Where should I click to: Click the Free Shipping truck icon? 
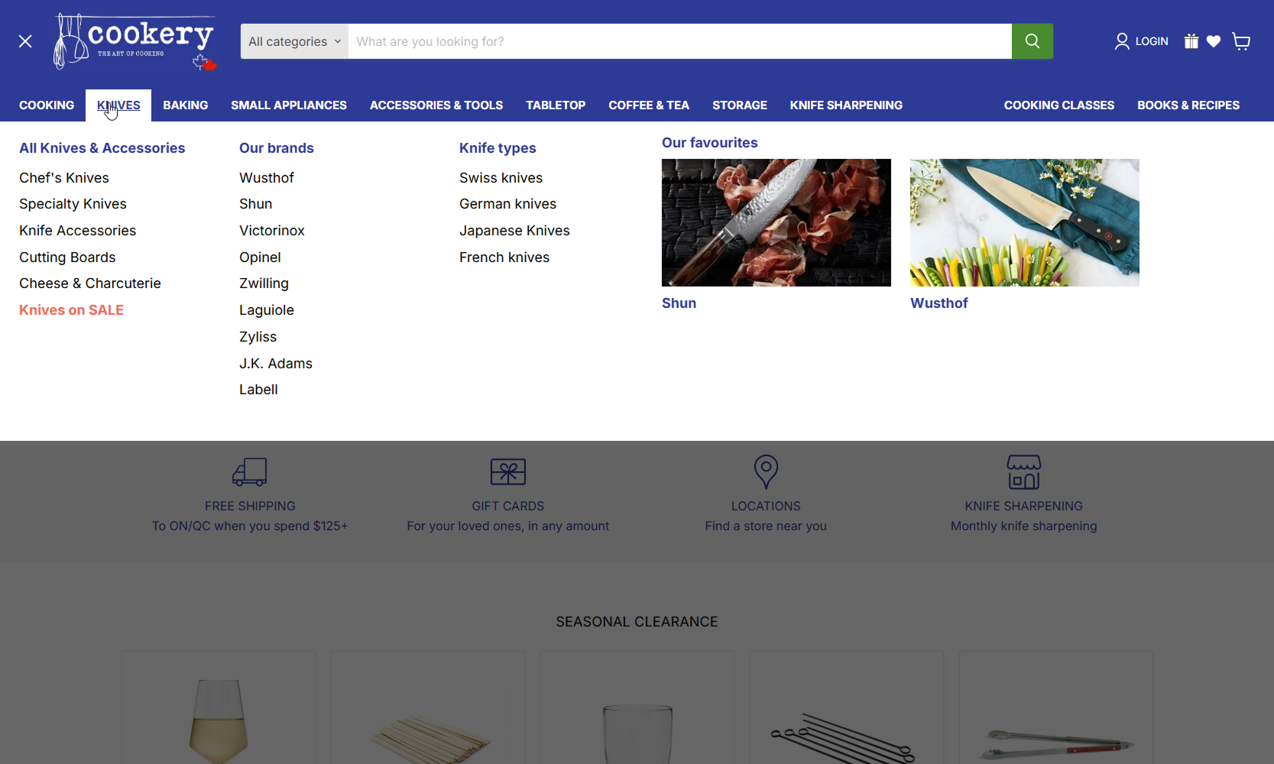point(250,472)
